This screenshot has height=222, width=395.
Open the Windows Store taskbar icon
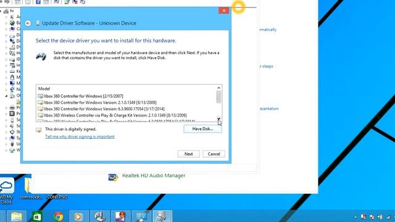tap(37, 216)
